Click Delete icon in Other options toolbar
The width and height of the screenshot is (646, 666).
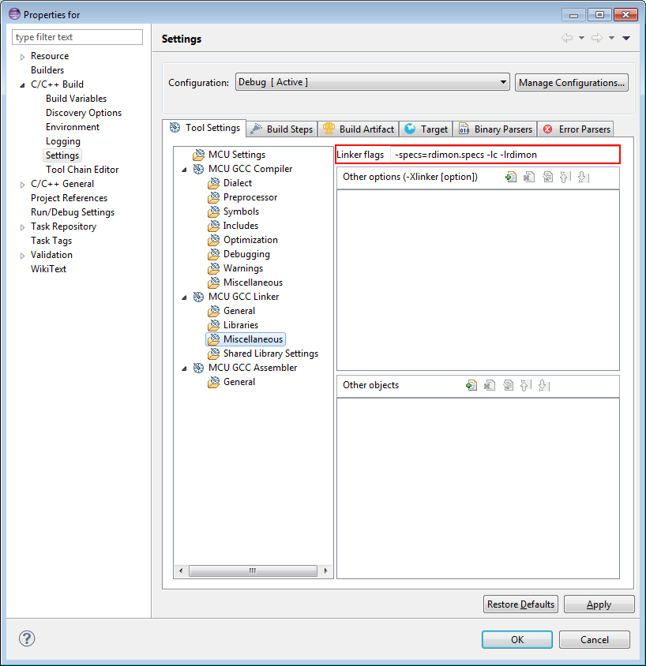point(529,178)
